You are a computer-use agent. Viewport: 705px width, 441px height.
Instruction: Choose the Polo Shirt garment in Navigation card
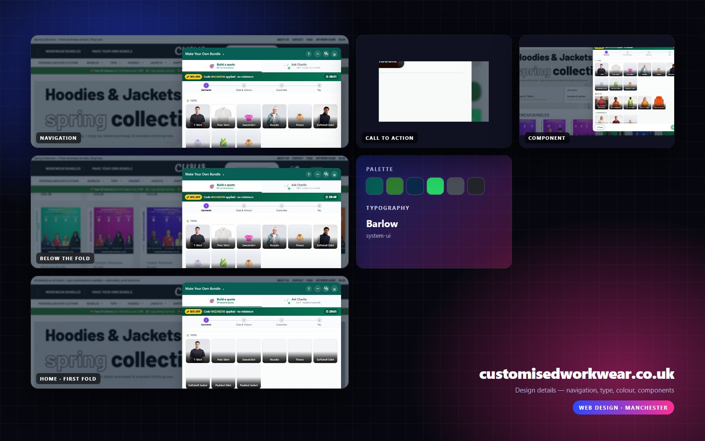(x=223, y=116)
